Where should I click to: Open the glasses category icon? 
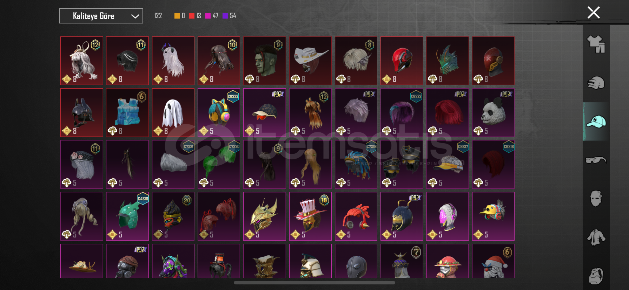(596, 160)
